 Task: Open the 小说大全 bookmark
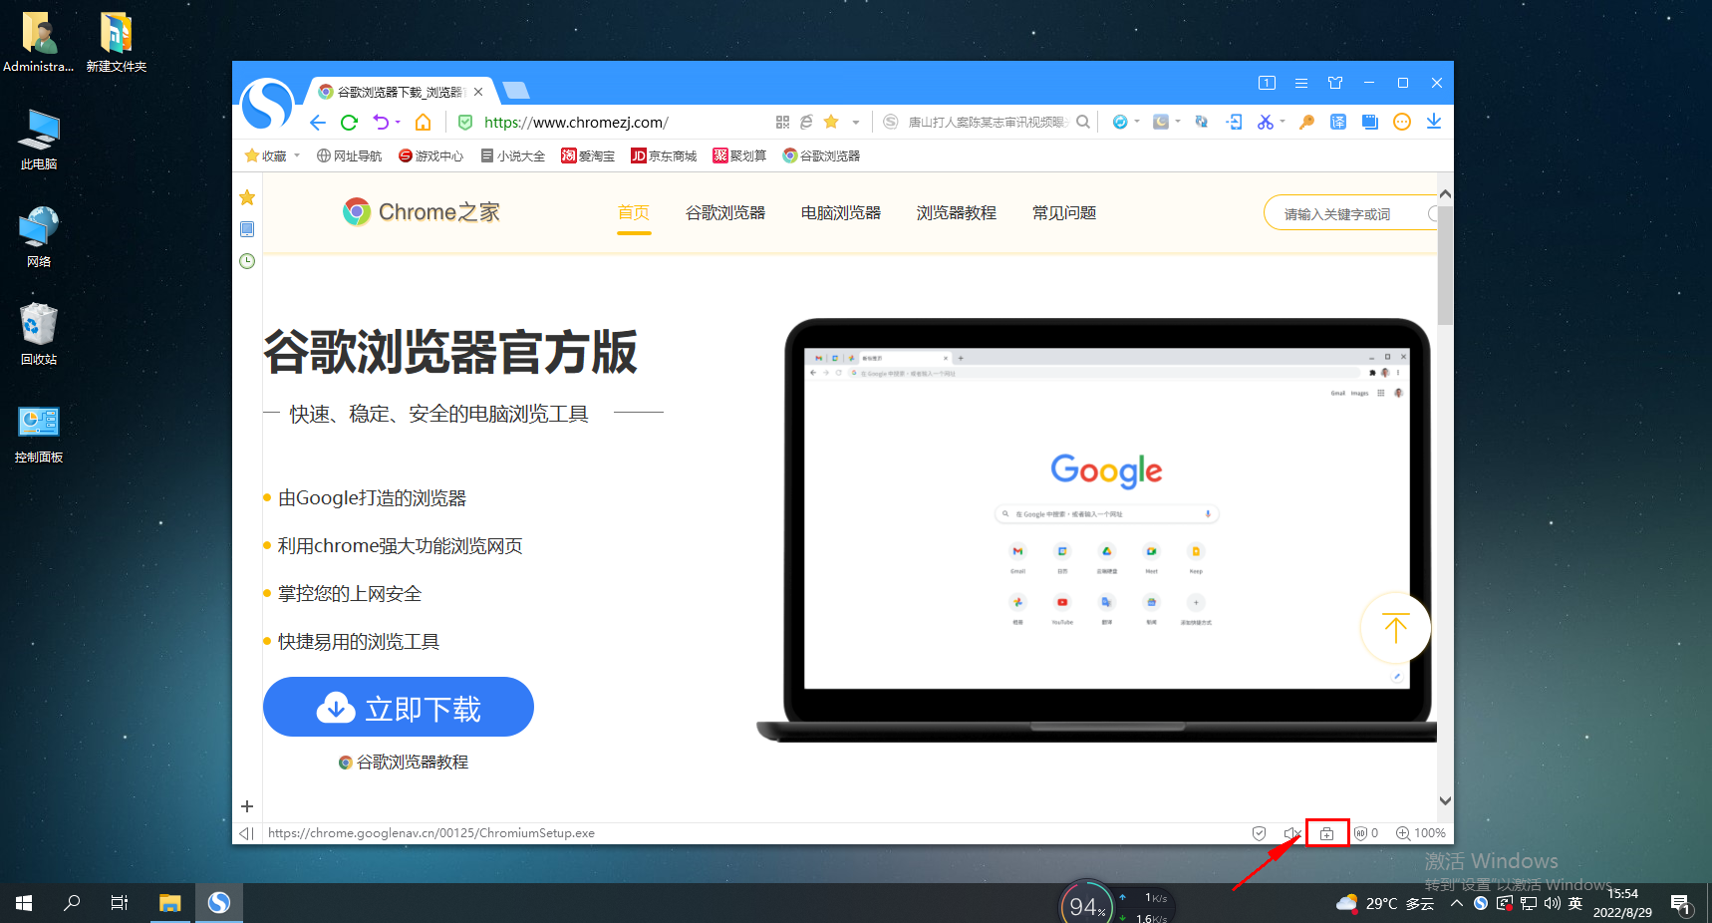(513, 155)
